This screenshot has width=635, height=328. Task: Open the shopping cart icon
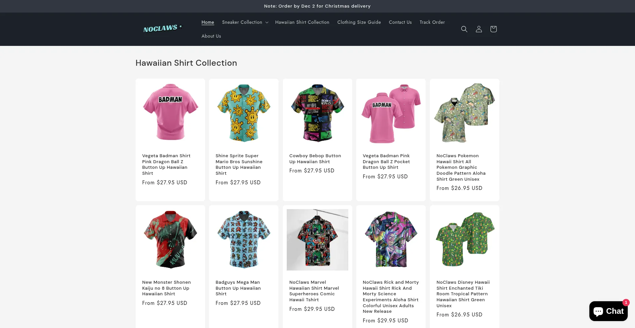(493, 29)
